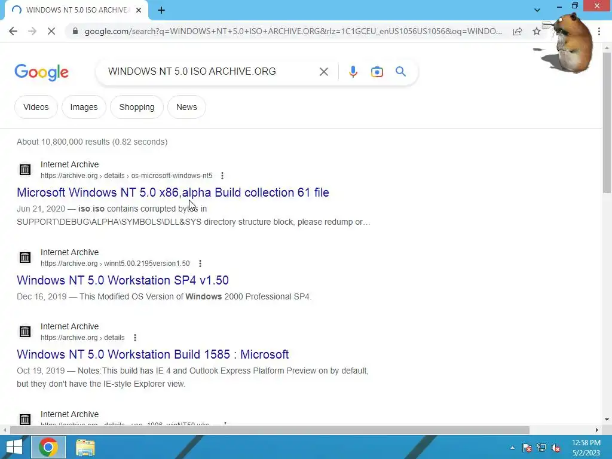Open Windows NT 5.0 Workstation Build 1585 link
Viewport: 612px width, 459px height.
pos(152,354)
